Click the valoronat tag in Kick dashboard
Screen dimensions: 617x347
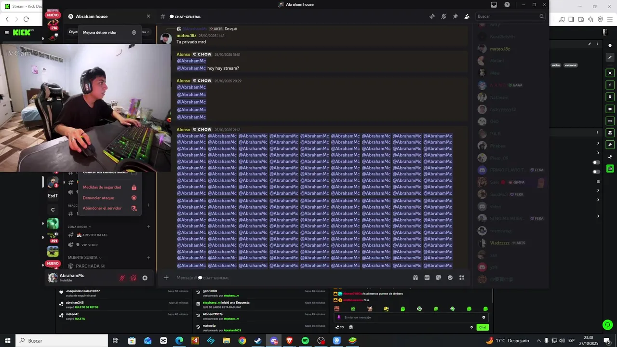(x=571, y=65)
